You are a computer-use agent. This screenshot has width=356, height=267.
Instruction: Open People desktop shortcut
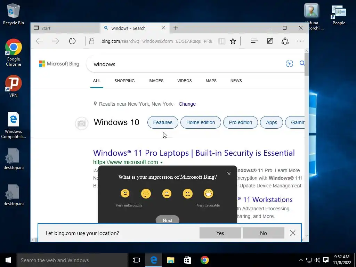[x=339, y=15]
